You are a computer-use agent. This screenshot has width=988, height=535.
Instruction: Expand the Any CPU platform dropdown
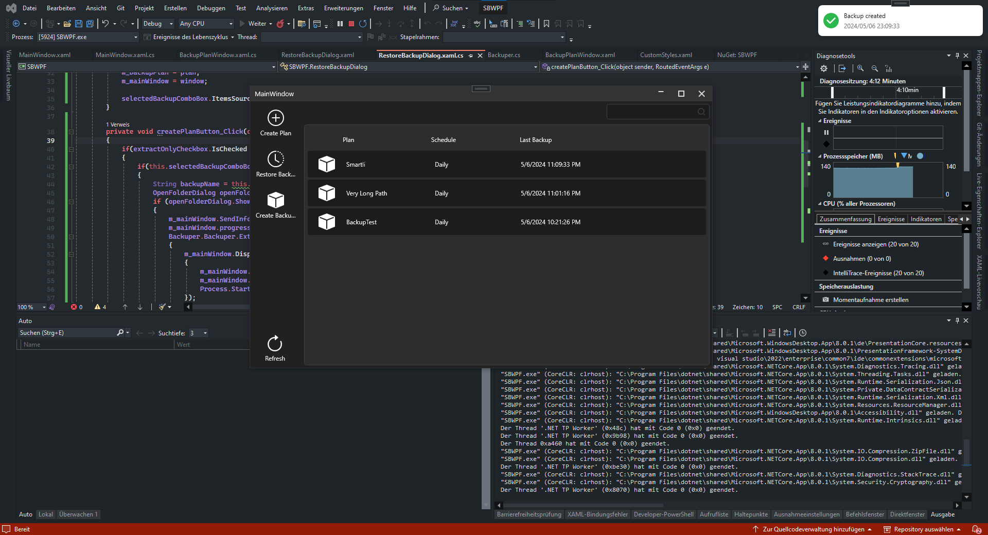coord(206,24)
